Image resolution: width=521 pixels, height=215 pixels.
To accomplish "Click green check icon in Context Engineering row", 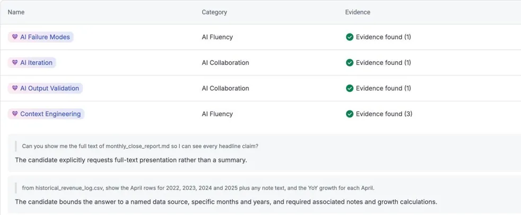I will pyautogui.click(x=349, y=114).
